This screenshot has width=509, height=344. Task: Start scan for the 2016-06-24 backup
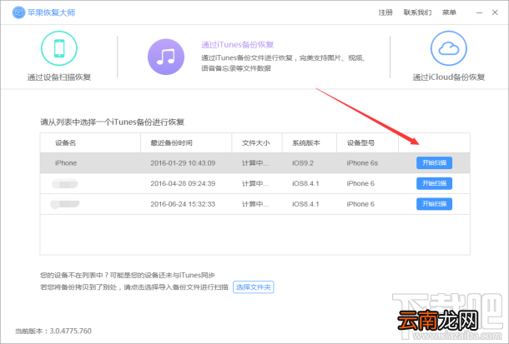tap(435, 204)
